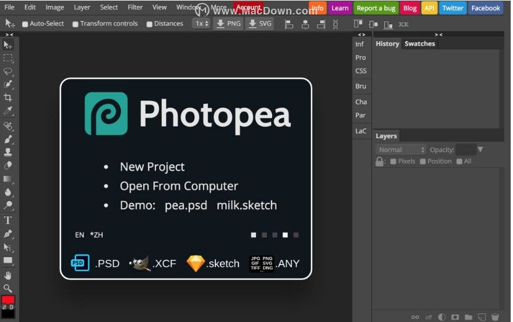
Task: Select the Blur drop tool
Action: (8, 192)
